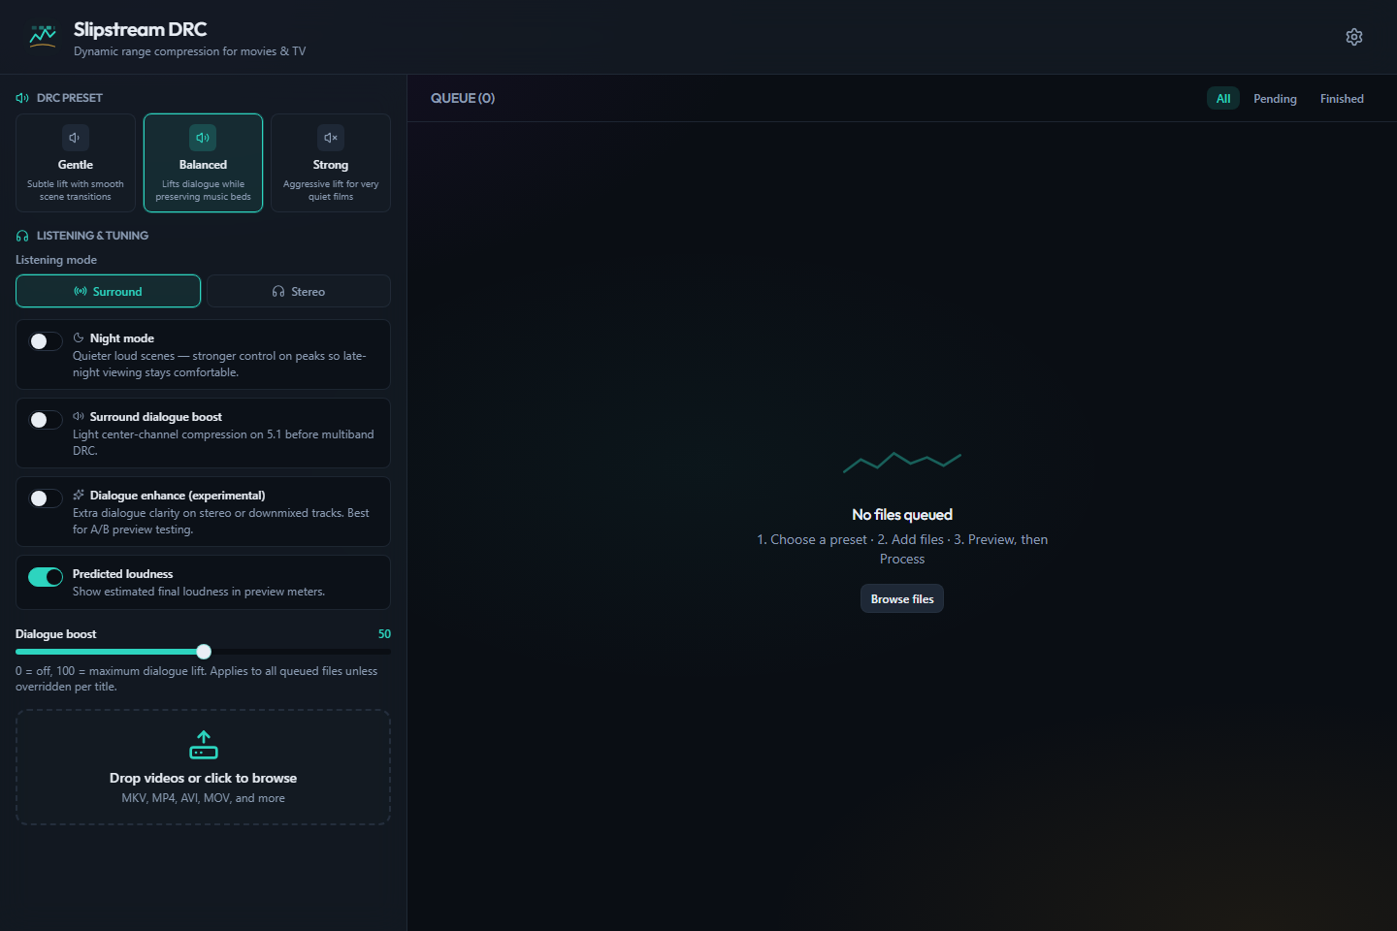Click the Browse files button
Screen dimensions: 1397x931
point(902,598)
